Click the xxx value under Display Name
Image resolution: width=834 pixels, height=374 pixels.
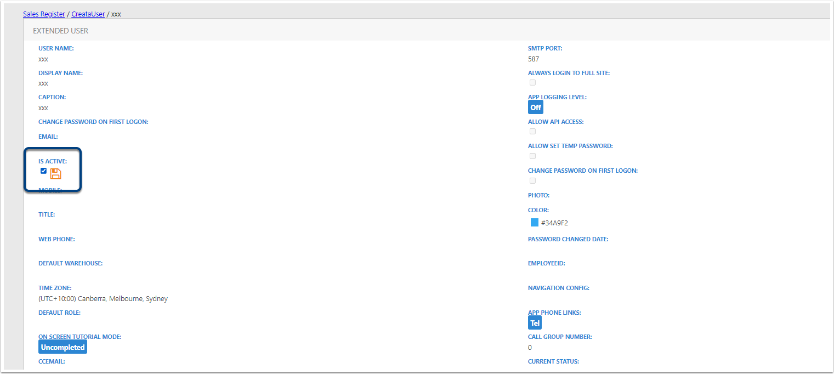pyautogui.click(x=43, y=84)
